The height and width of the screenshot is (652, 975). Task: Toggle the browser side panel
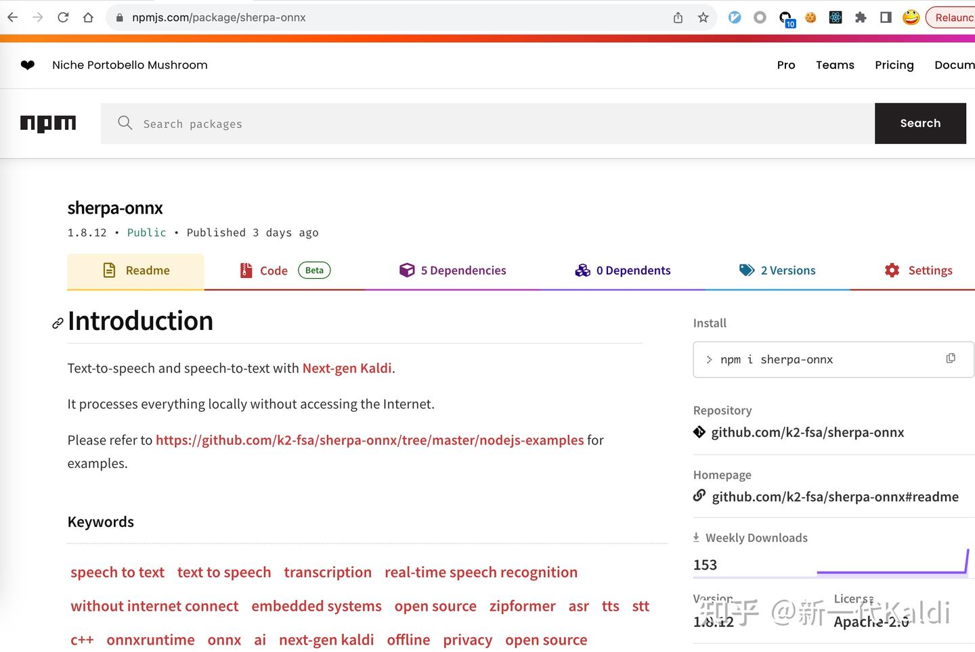coord(886,18)
